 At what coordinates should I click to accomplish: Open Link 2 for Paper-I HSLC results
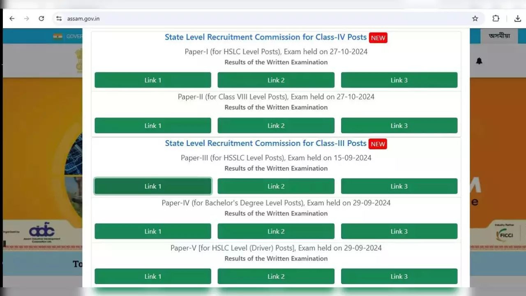pyautogui.click(x=276, y=80)
